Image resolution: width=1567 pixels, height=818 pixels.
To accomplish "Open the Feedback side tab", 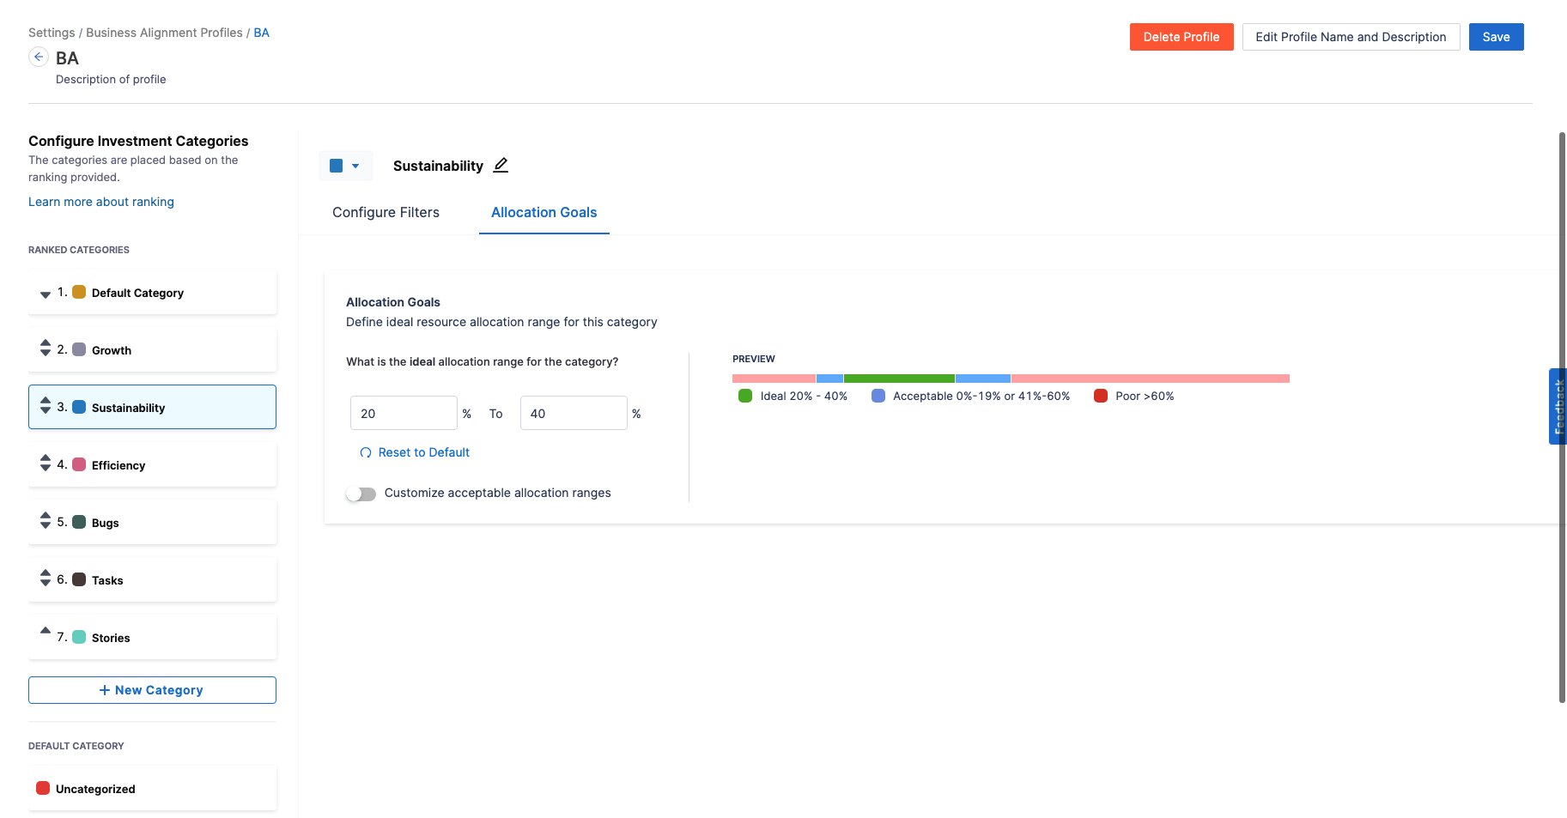I will click(x=1558, y=406).
